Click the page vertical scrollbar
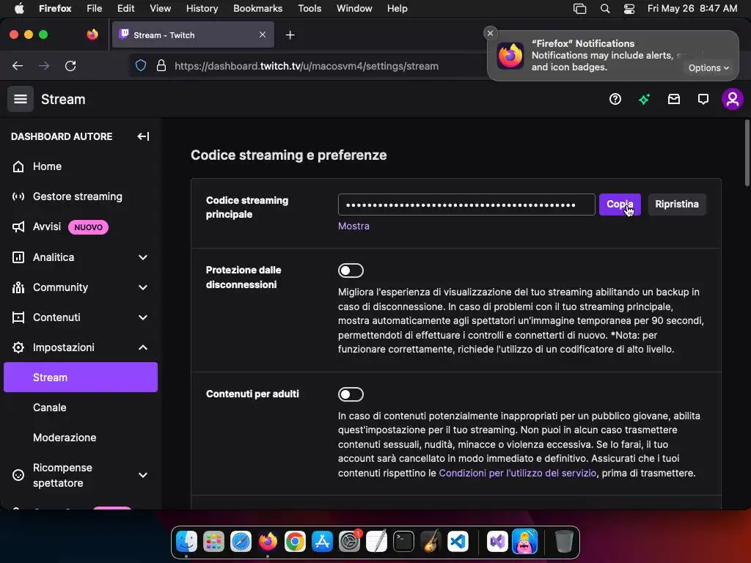751x563 pixels. point(747,153)
